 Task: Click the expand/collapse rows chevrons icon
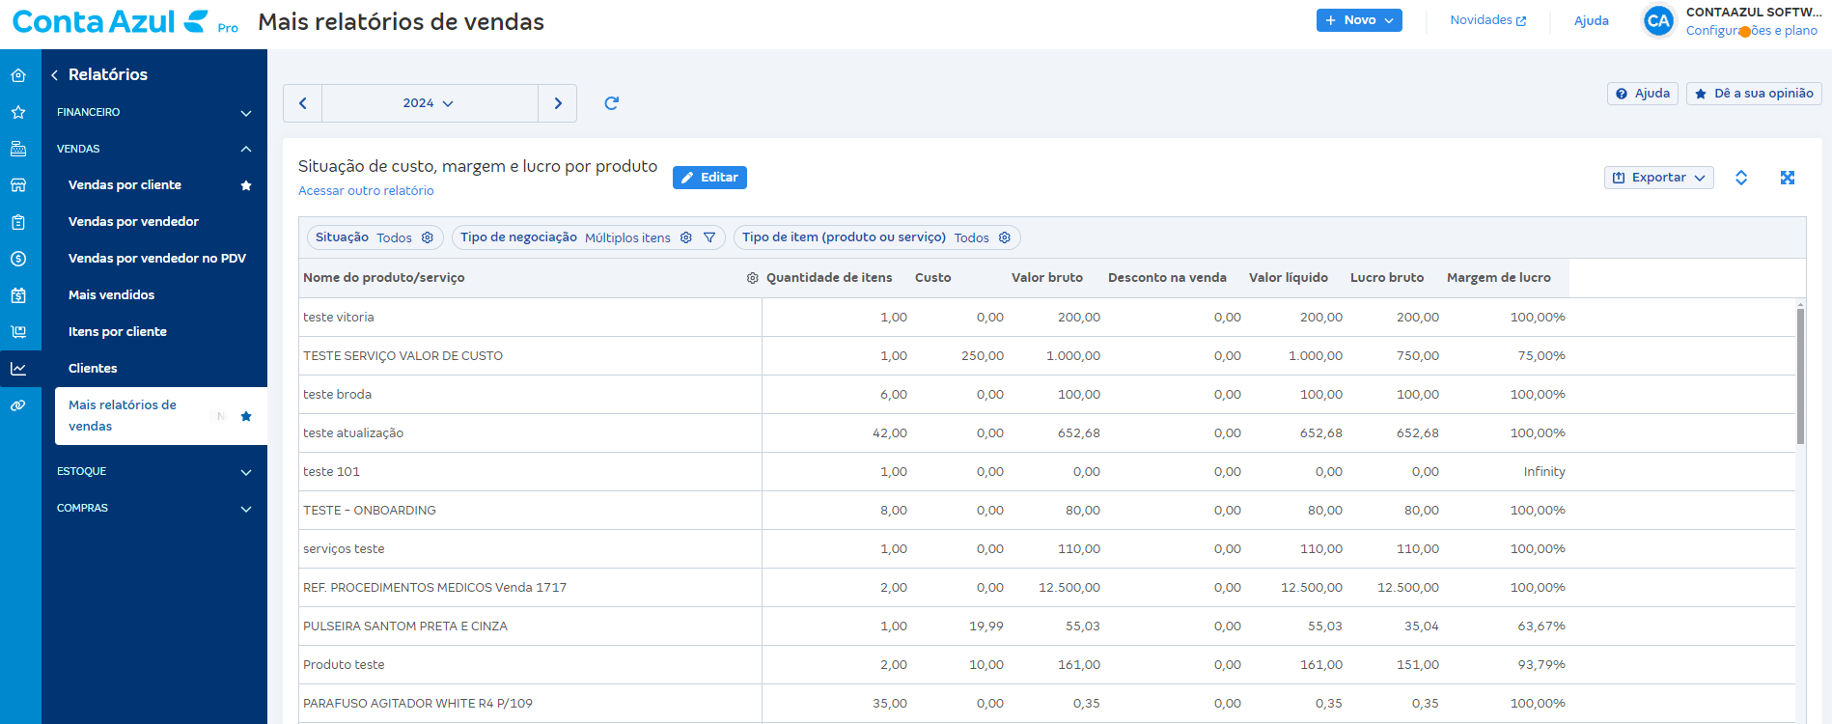pos(1741,178)
